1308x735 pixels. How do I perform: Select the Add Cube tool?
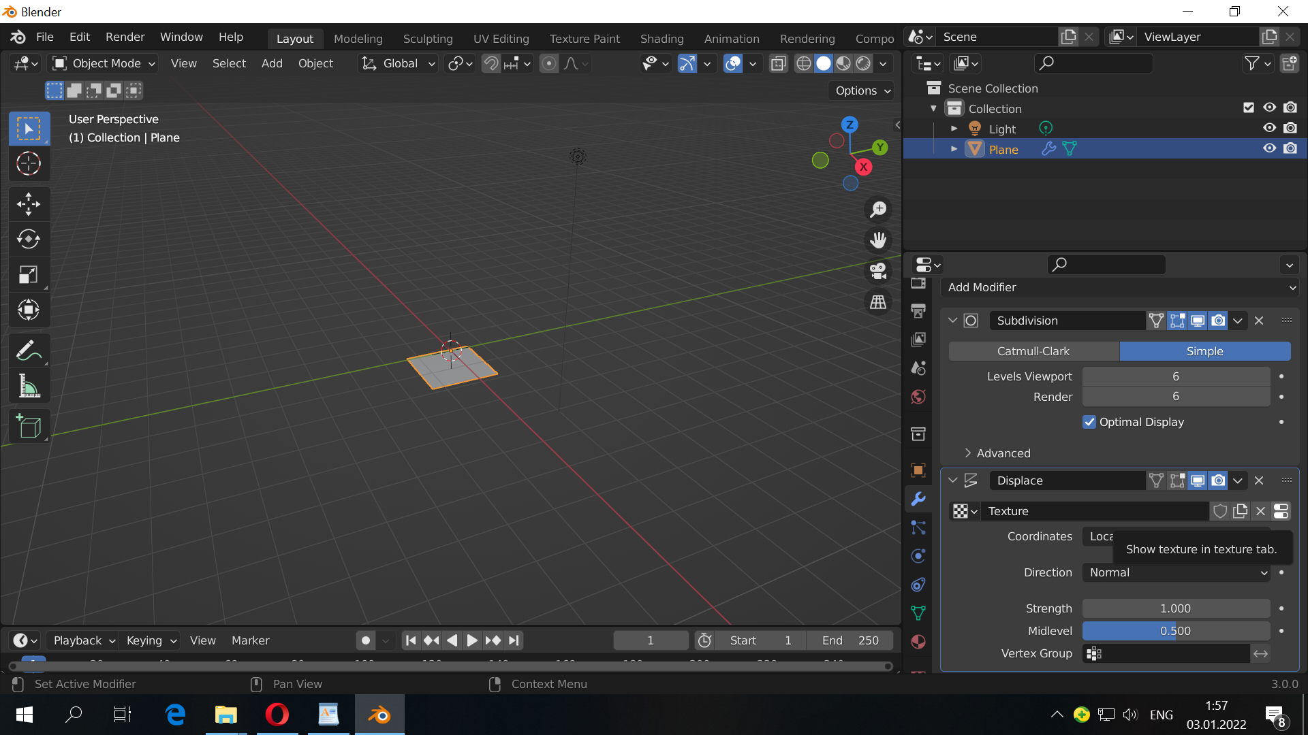tap(29, 427)
